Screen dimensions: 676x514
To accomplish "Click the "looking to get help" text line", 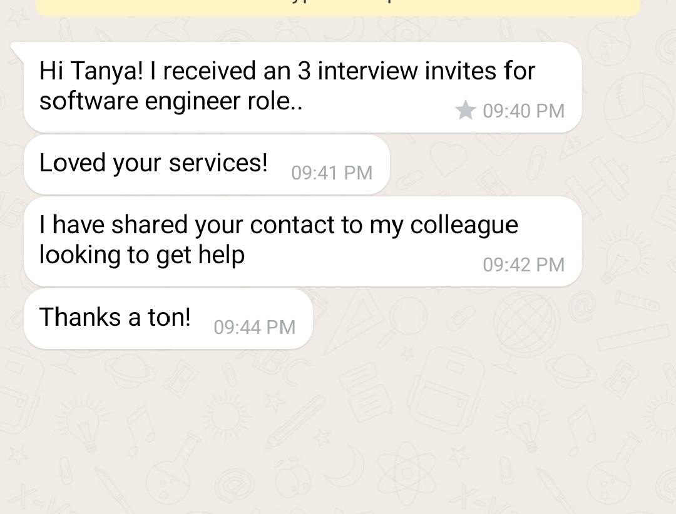I will pos(142,255).
